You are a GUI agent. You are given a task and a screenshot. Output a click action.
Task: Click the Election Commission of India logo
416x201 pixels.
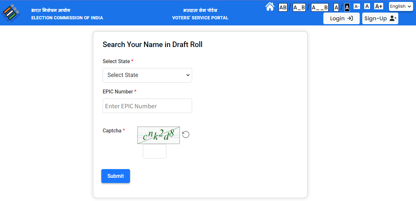pos(11,13)
